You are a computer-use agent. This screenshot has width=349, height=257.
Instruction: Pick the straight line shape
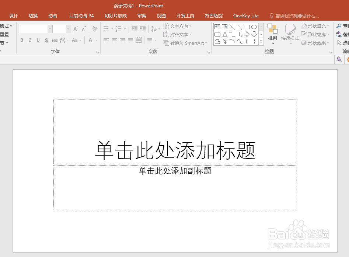pos(232,27)
